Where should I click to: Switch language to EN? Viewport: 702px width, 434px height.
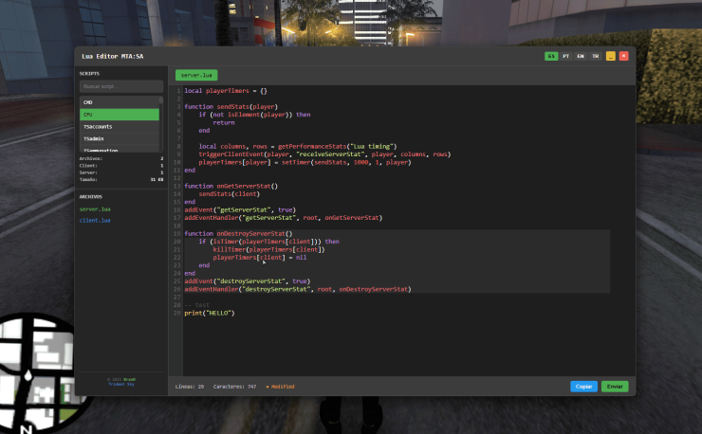[x=581, y=56]
